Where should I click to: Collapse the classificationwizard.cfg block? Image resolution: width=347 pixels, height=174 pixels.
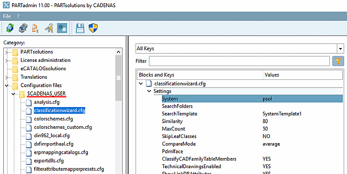tap(141, 84)
